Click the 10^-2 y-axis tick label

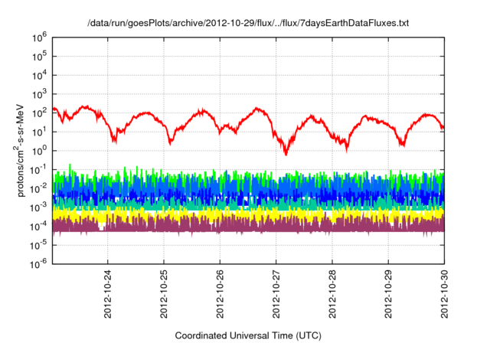pos(39,188)
